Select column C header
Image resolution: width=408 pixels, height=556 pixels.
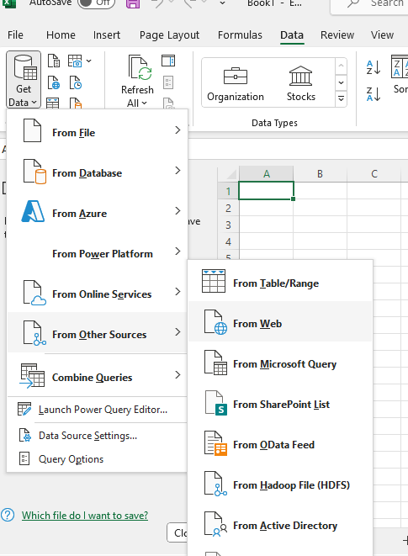pyautogui.click(x=374, y=174)
